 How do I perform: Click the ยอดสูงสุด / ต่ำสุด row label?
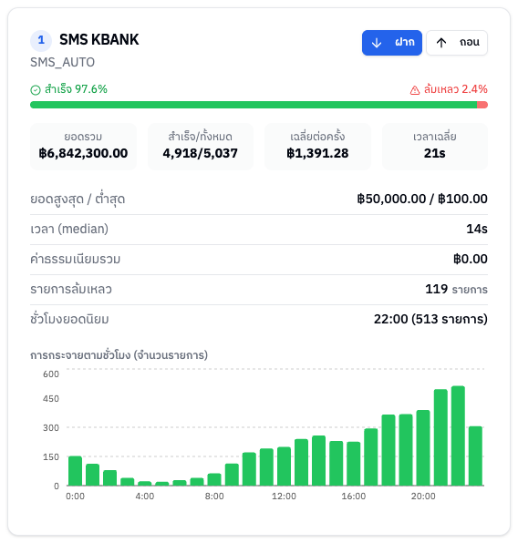pyautogui.click(x=78, y=200)
